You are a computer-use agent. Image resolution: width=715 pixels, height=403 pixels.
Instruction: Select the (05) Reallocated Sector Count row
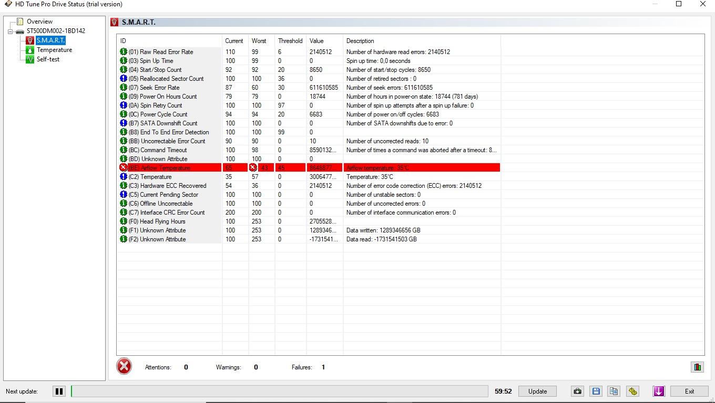(309, 79)
